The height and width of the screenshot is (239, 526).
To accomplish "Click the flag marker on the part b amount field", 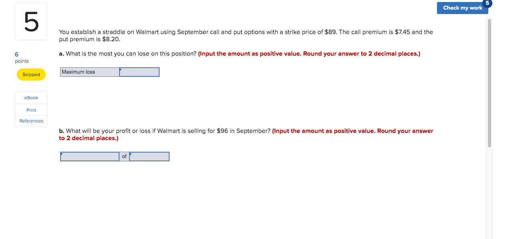I will pyautogui.click(x=131, y=154).
